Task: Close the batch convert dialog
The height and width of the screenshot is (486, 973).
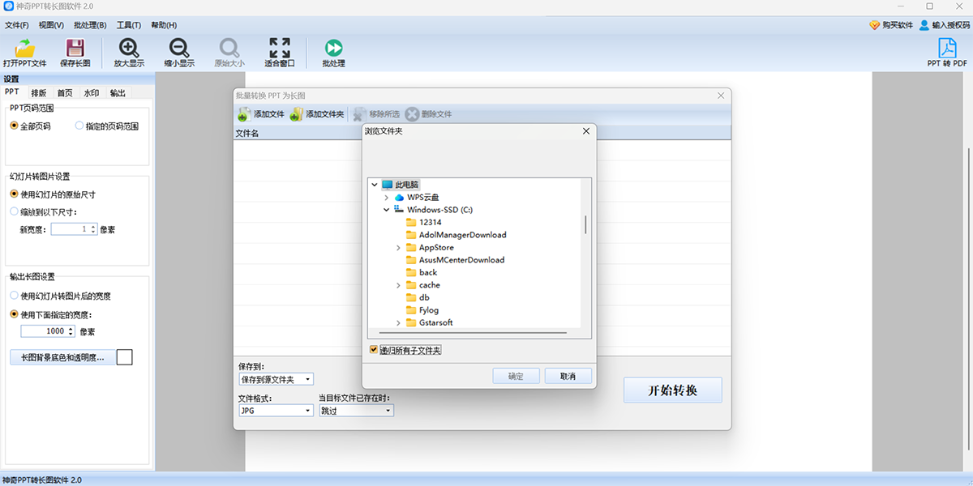Action: 721,96
